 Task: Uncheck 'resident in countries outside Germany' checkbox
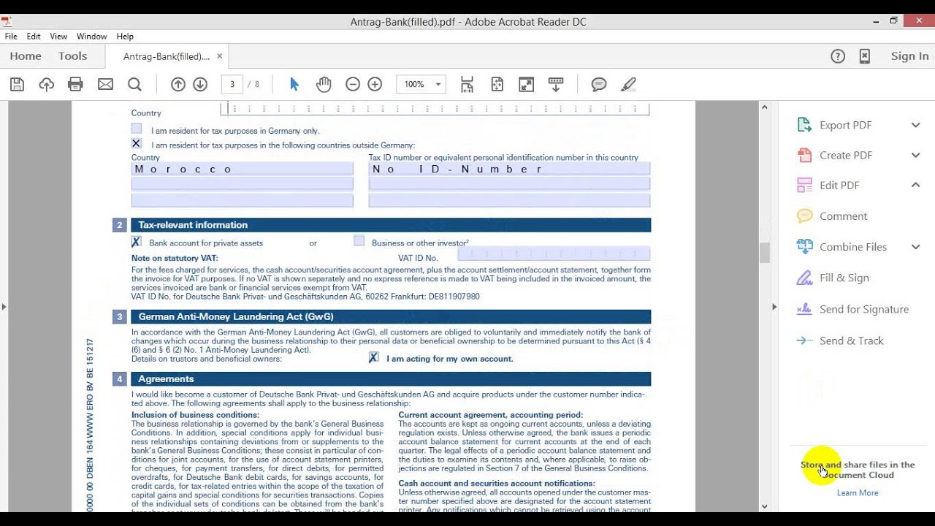137,144
